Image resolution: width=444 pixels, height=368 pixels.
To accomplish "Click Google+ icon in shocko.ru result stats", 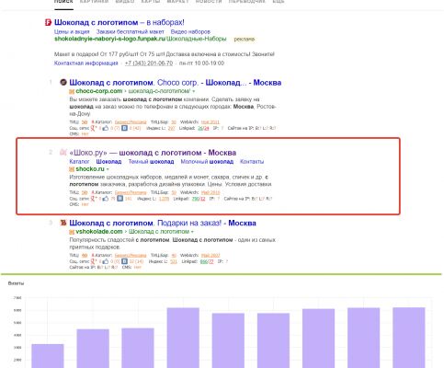I will coord(94,199).
